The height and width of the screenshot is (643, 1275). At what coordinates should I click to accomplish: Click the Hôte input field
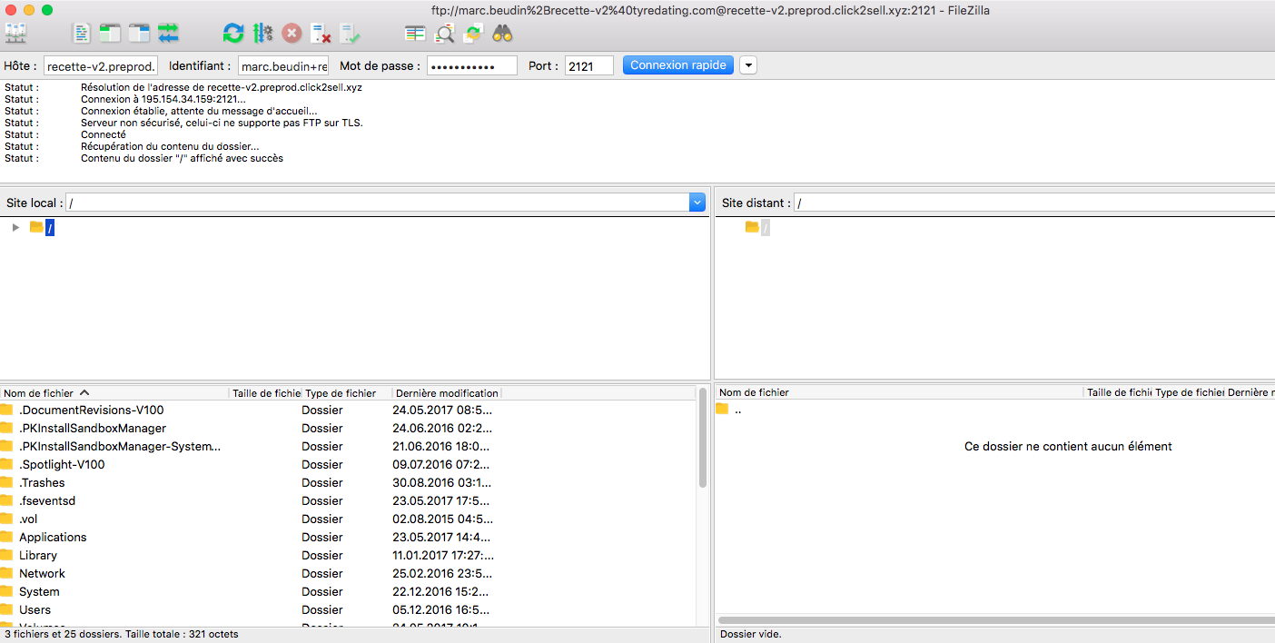(101, 65)
